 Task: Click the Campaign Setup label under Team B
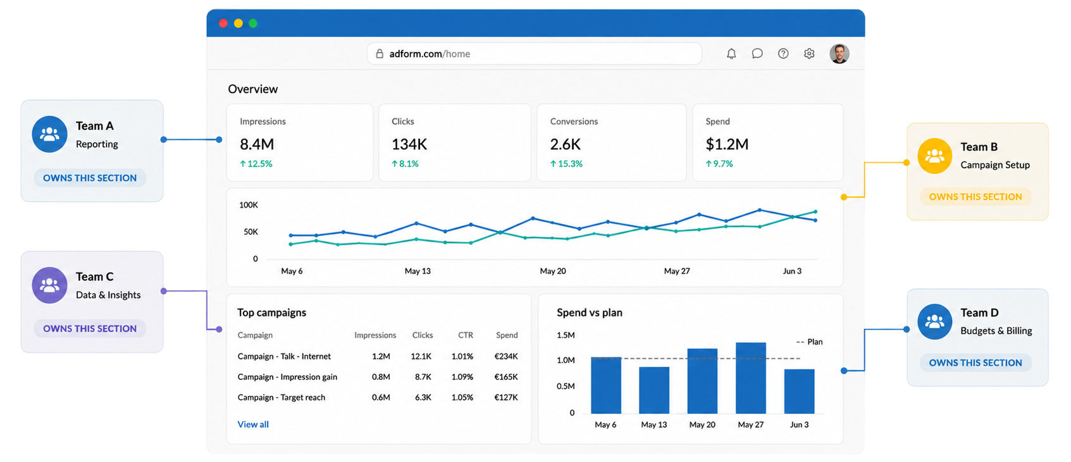995,165
